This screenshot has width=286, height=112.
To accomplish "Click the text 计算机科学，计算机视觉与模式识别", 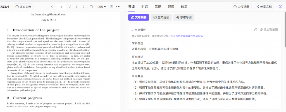I will [x=155, y=49].
